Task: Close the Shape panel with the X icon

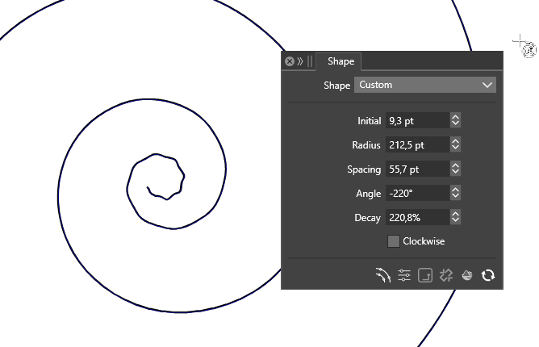Action: (290, 61)
